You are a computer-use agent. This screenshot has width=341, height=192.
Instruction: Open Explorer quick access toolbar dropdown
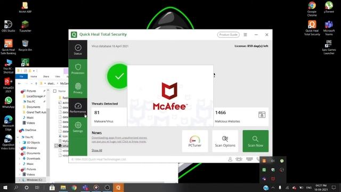[x=34, y=71]
